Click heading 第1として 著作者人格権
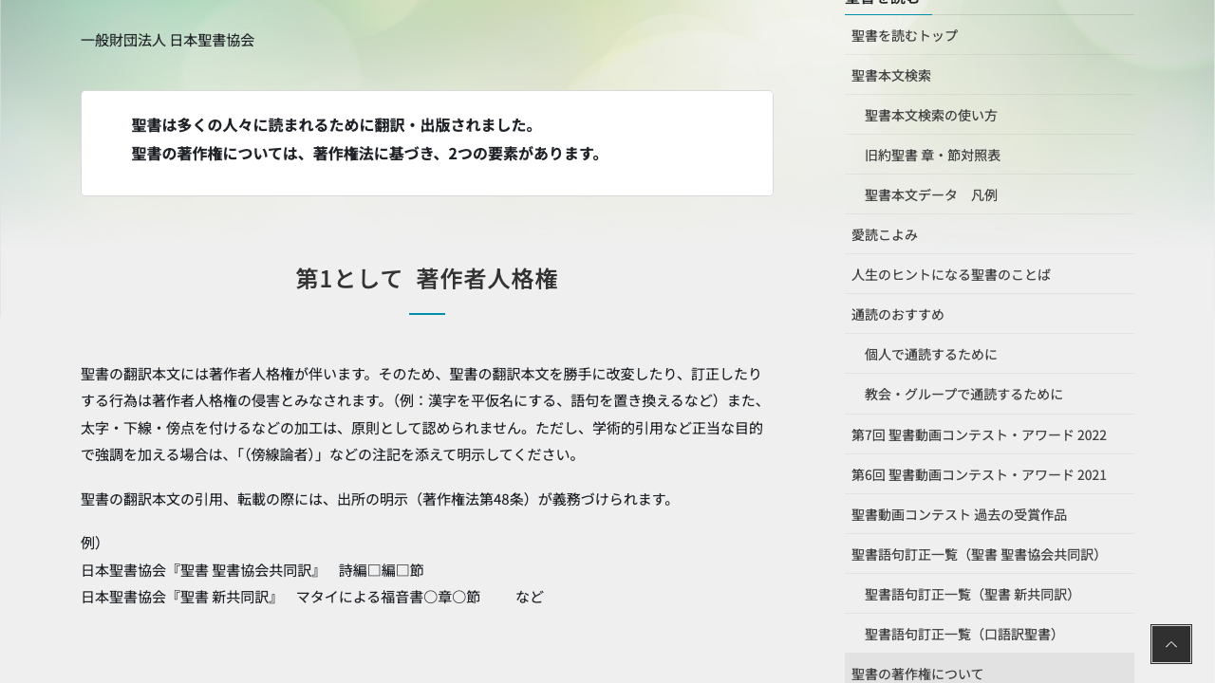This screenshot has height=683, width=1215. (427, 279)
